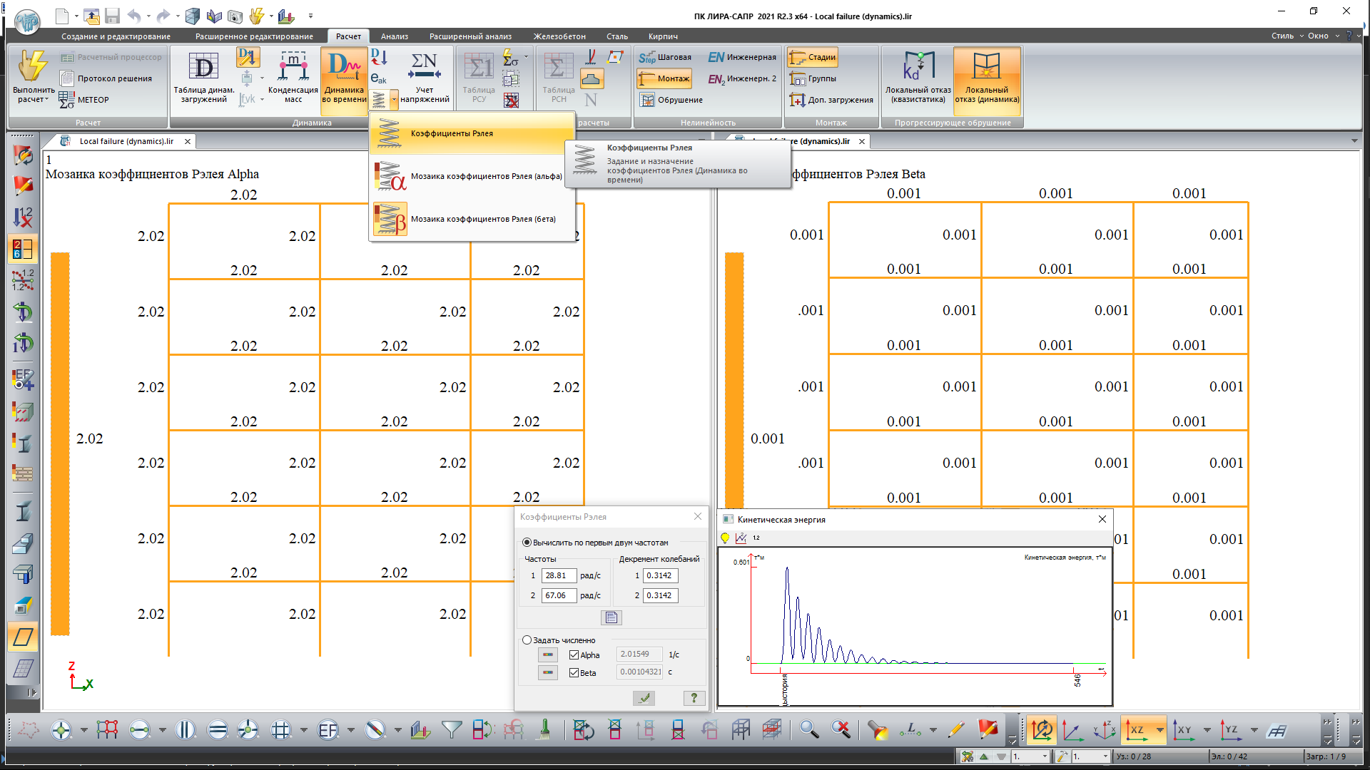Switch to the Железобетон ribbon tab
Screen dimensions: 1370x770
coord(560,36)
